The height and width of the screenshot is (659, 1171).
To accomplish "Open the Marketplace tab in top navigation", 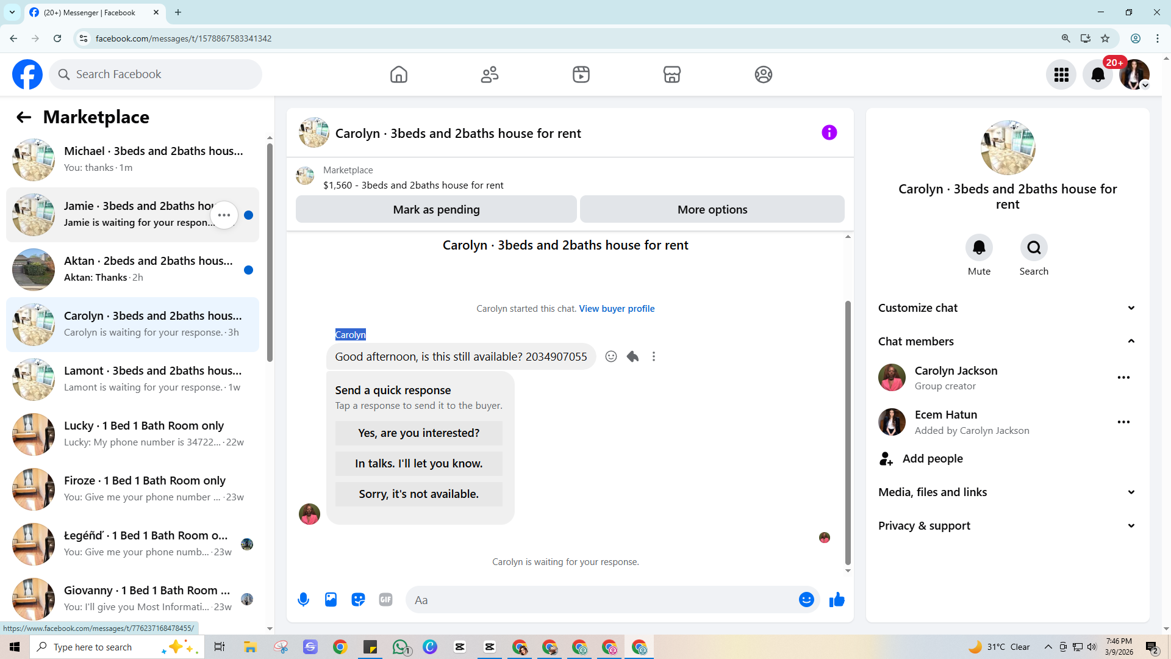I will (671, 74).
